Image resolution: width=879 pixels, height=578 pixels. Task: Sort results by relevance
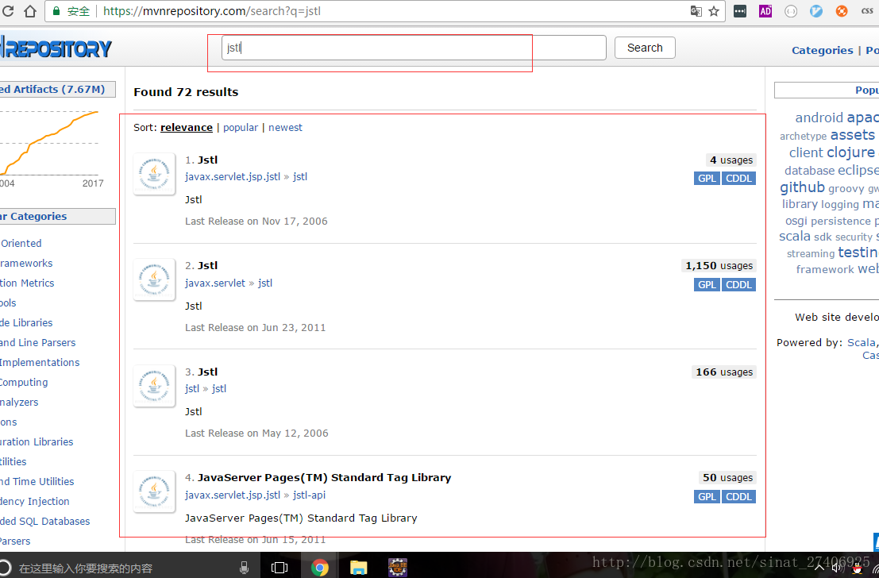(x=186, y=128)
